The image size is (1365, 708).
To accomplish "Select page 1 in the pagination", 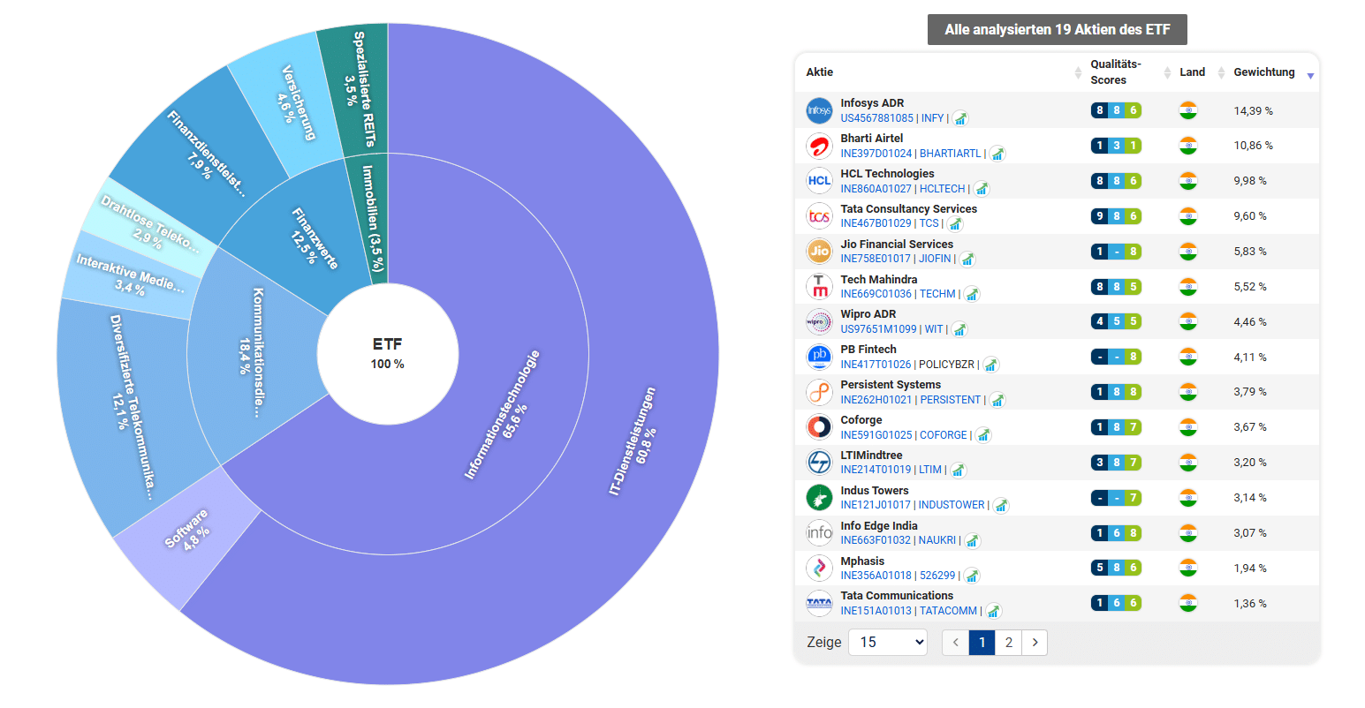I will [982, 642].
